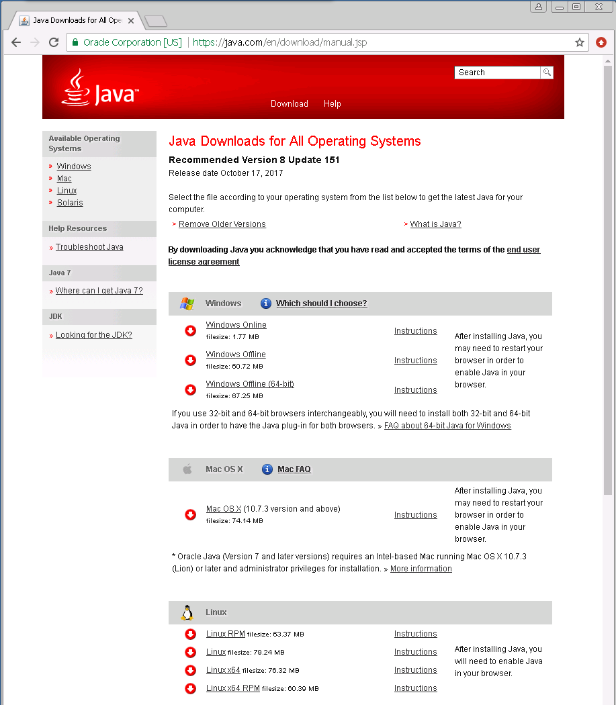Viewport: 616px width, 705px height.
Task: Go to Linux in sidebar list
Action: pyautogui.click(x=67, y=191)
